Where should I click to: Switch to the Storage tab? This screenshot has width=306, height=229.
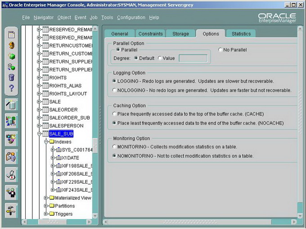click(x=180, y=34)
